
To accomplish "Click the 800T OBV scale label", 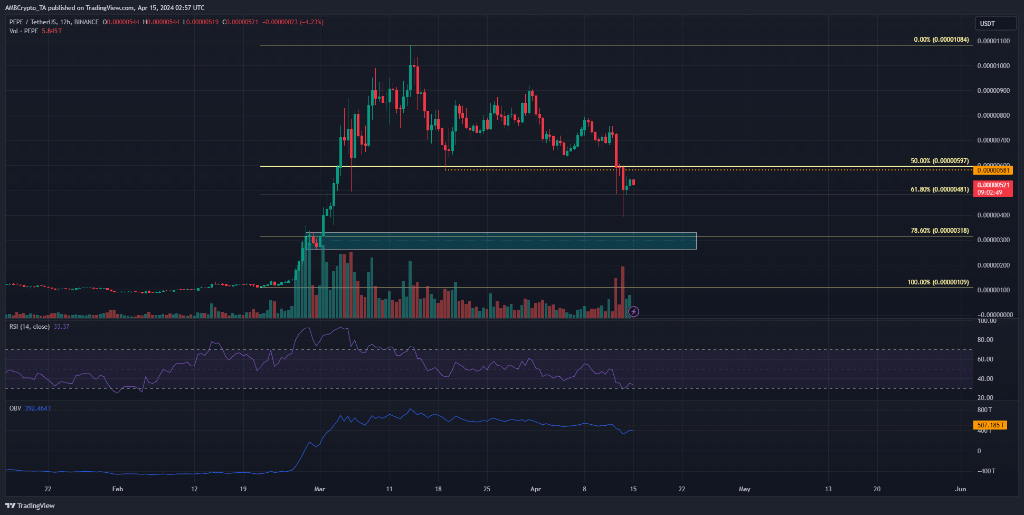I will coord(984,410).
